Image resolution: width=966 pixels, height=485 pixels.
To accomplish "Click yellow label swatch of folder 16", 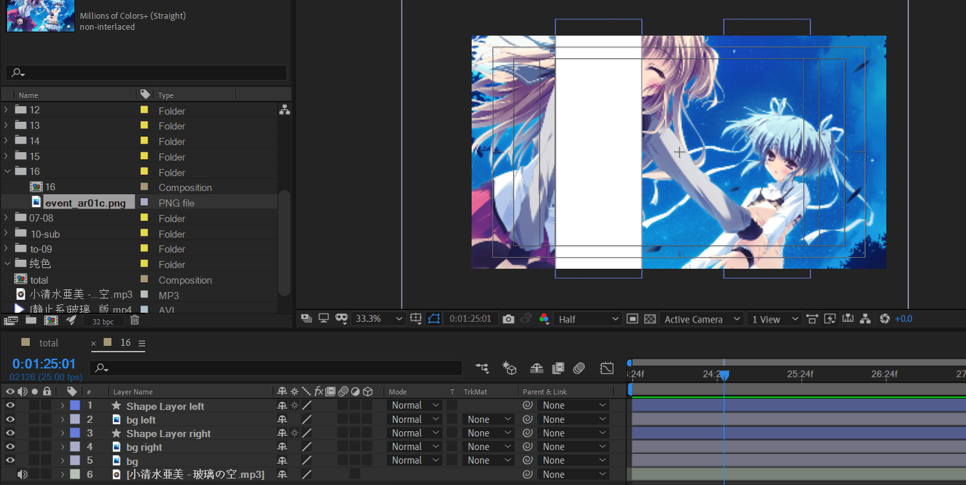I will (x=144, y=172).
